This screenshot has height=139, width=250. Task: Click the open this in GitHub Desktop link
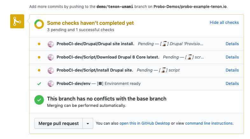[x=145, y=123]
